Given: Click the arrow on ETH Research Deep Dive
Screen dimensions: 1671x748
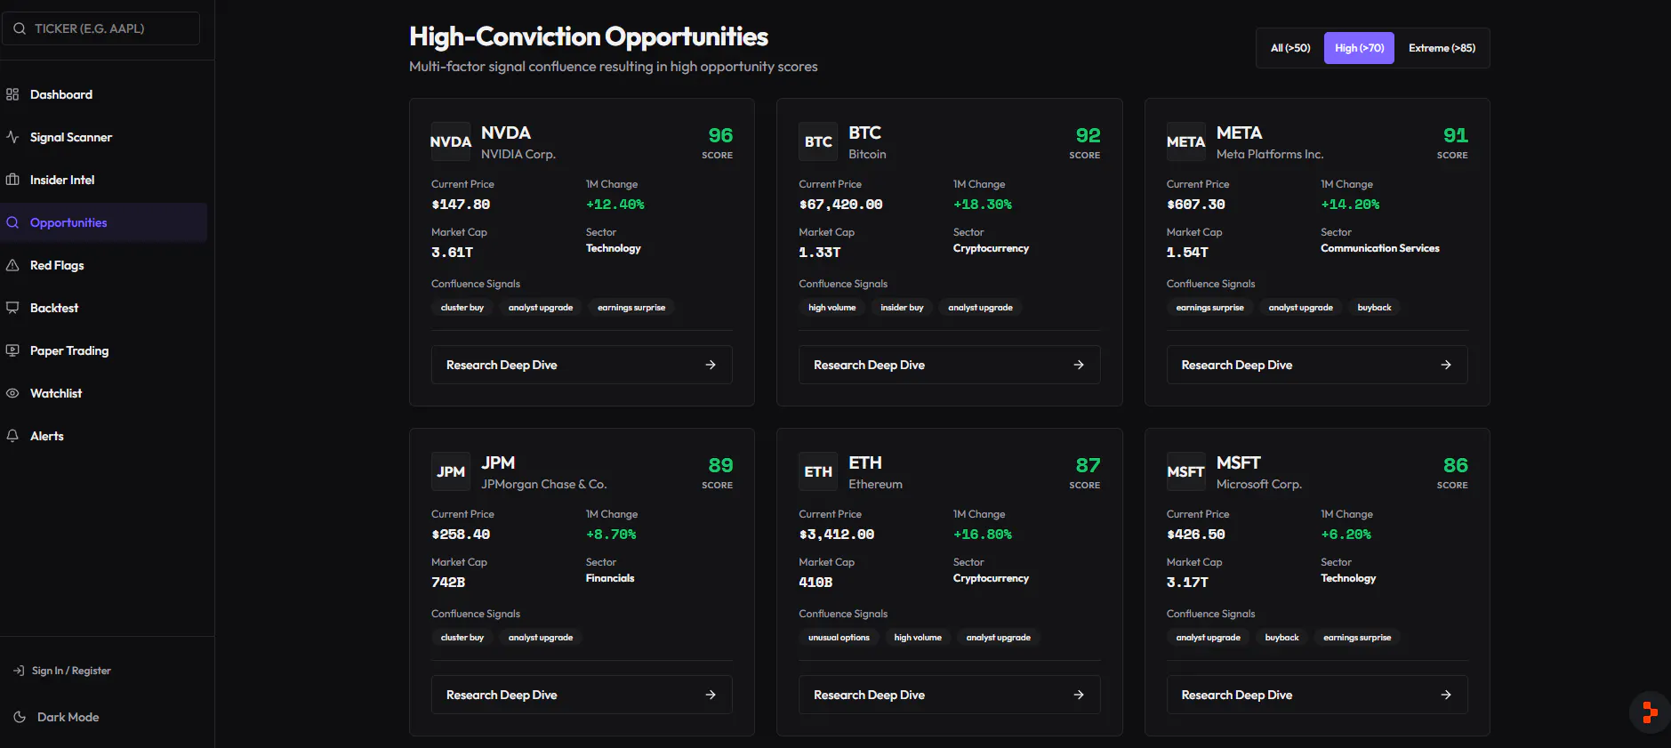Looking at the screenshot, I should (1079, 695).
